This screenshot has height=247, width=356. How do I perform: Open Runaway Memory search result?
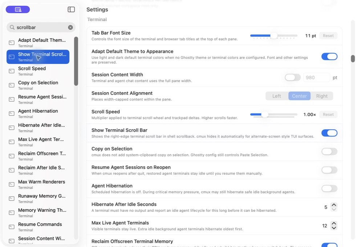point(38,198)
